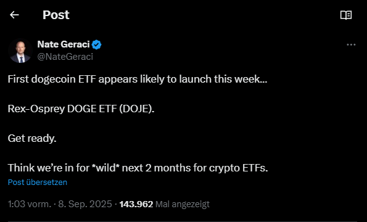This screenshot has height=222, width=367.
Task: Open the three-dot more options menu
Action: pyautogui.click(x=351, y=44)
